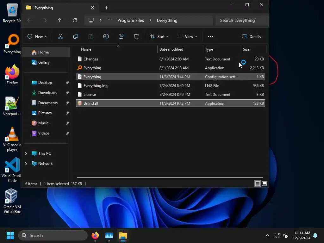Open the Notepad++ desktop shortcut
Viewport: 324px width, 243px height.
click(x=12, y=106)
